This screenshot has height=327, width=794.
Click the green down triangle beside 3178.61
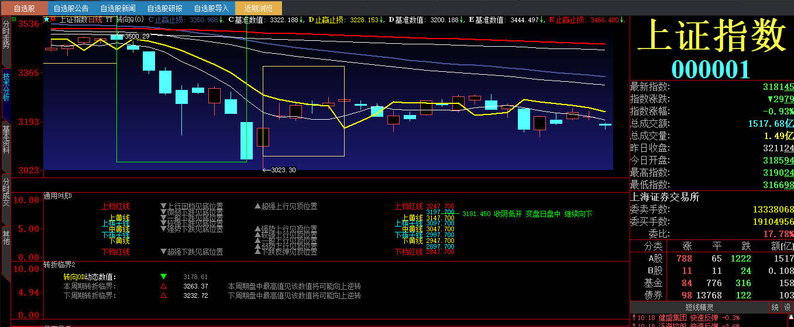(x=163, y=276)
